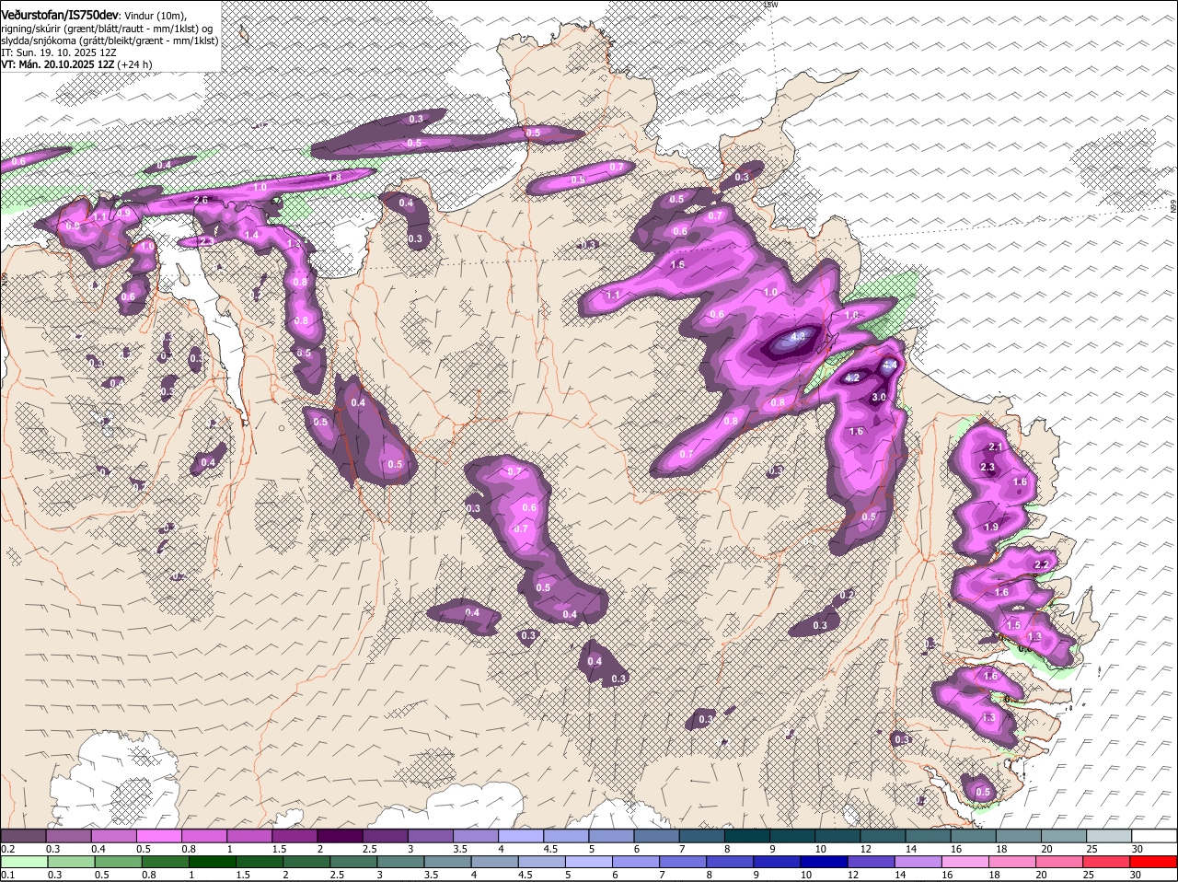Image resolution: width=1178 pixels, height=882 pixels.
Task: Pick upper legend lavender swatch between 4.5 and 5
Action: 566,835
